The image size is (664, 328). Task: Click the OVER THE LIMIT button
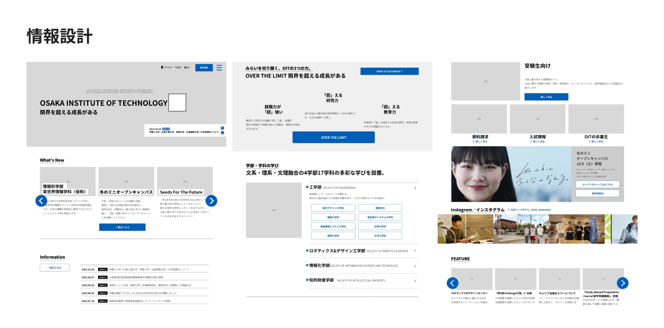coord(334,138)
